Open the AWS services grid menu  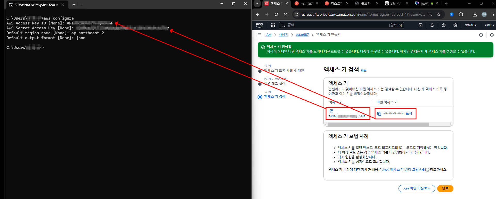coord(273,25)
